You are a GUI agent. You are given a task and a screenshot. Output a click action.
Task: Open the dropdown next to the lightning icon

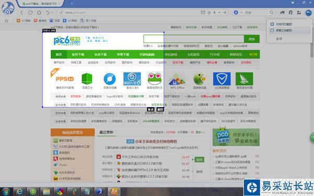(x=219, y=13)
